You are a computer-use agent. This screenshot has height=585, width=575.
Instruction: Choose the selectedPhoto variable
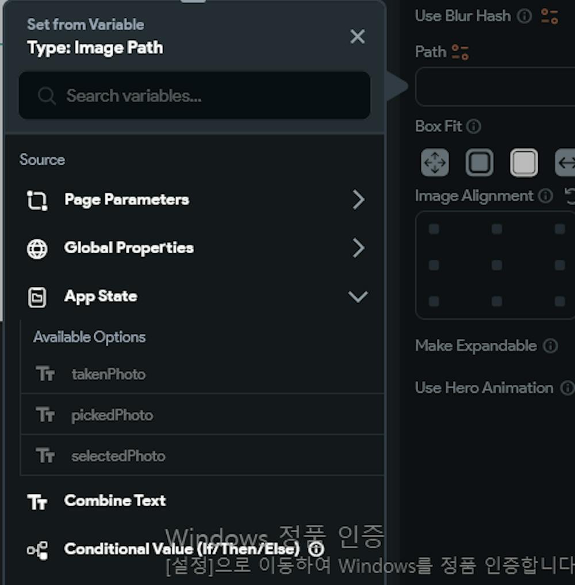tap(118, 456)
